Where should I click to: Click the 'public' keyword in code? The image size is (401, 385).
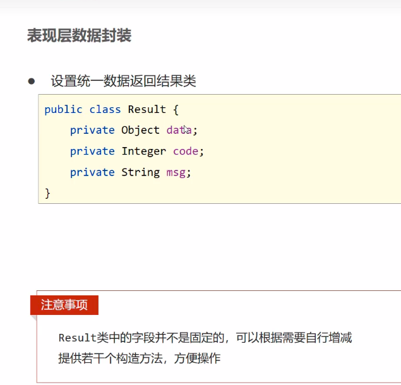(x=63, y=109)
